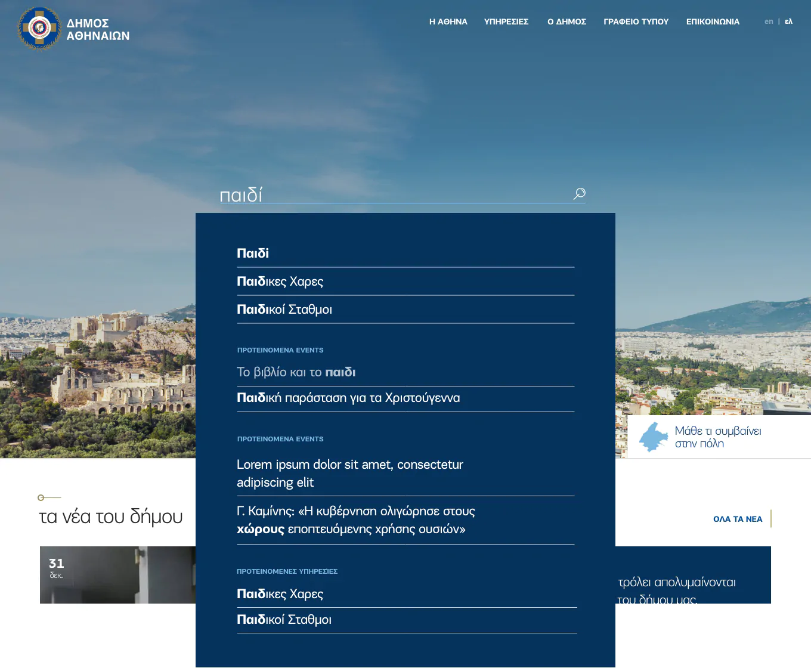Switch language to en
The height and width of the screenshot is (668, 811).
pyautogui.click(x=769, y=21)
